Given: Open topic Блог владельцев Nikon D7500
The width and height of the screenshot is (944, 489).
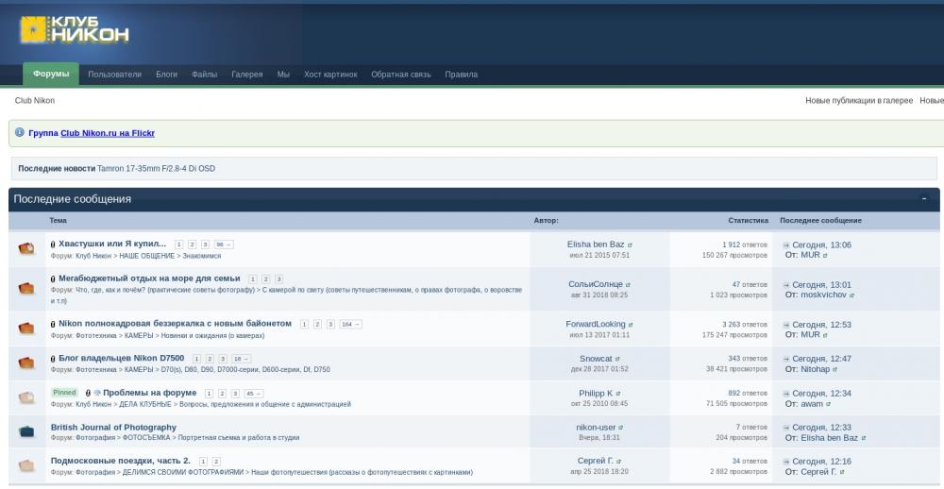Looking at the screenshot, I should tap(122, 358).
